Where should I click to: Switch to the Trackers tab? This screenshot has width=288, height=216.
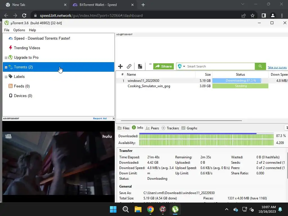coord(170,128)
